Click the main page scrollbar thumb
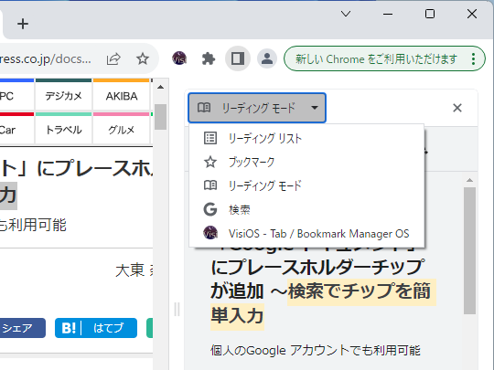494x370 pixels. 160,117
